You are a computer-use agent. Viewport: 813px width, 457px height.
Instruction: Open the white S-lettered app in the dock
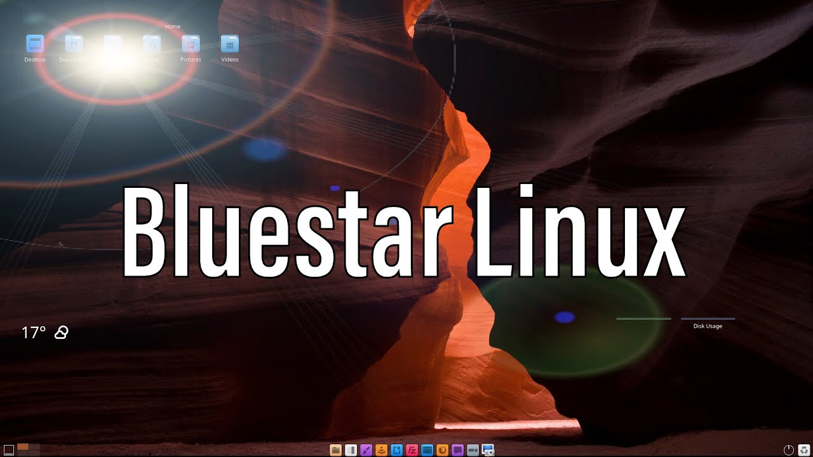[x=351, y=450]
